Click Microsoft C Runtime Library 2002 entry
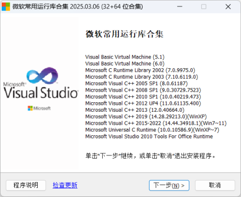This screenshot has height=197, width=241. pyautogui.click(x=140, y=70)
